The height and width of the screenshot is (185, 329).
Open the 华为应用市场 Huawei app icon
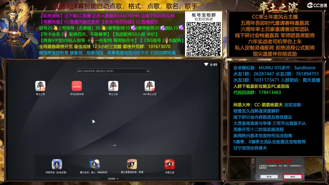click(77, 86)
